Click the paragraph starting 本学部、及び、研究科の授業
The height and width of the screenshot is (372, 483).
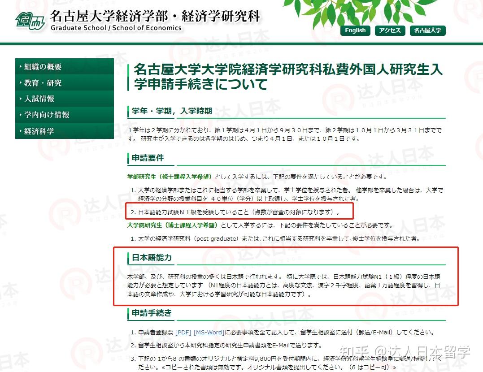point(284,285)
